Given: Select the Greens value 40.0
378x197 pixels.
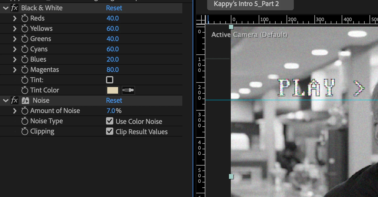Looking at the screenshot, I should coord(113,39).
